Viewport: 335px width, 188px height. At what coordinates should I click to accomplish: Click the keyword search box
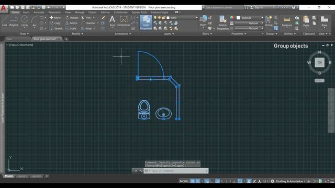point(224,7)
